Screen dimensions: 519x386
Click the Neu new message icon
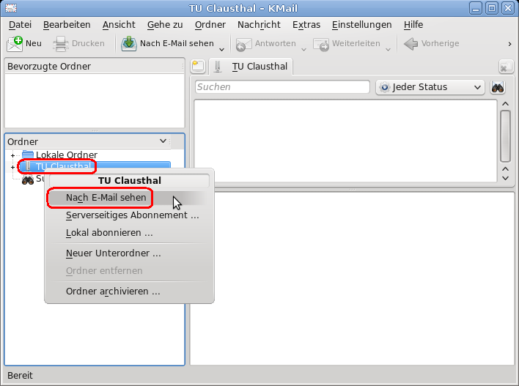tap(15, 44)
